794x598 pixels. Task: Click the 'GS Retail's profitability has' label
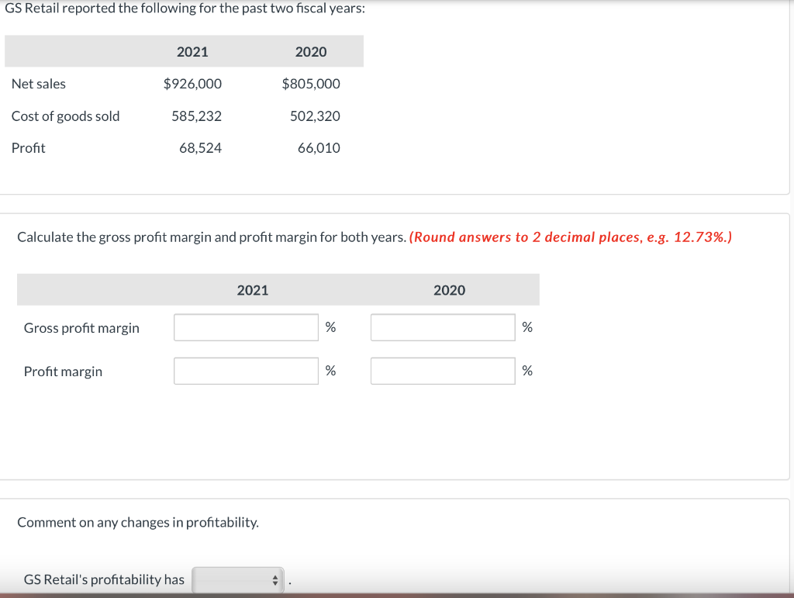(104, 579)
